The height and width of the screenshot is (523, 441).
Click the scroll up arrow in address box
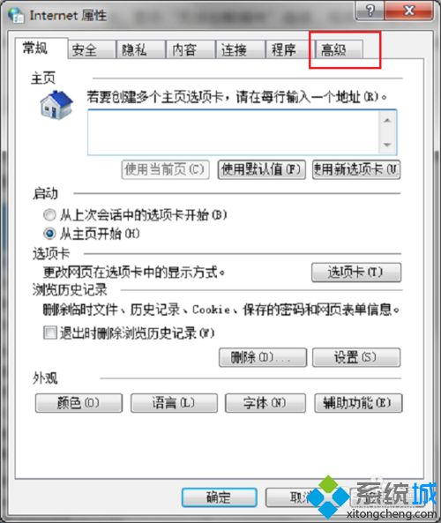(387, 121)
